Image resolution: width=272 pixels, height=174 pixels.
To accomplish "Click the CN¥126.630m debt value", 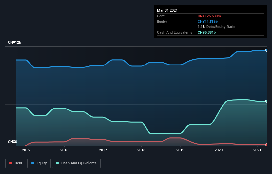I will pyautogui.click(x=209, y=16).
